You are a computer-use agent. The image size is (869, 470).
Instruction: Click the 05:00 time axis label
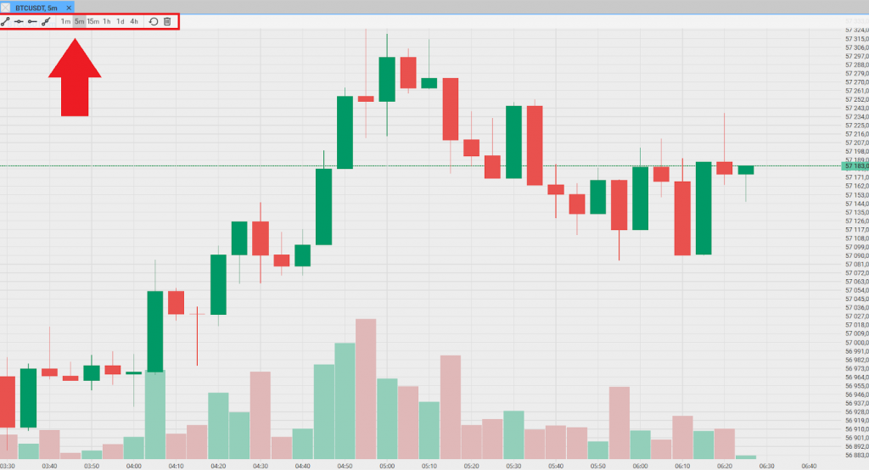(387, 466)
